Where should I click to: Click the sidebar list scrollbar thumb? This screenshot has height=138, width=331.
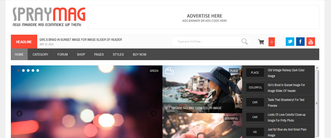pos(317,103)
